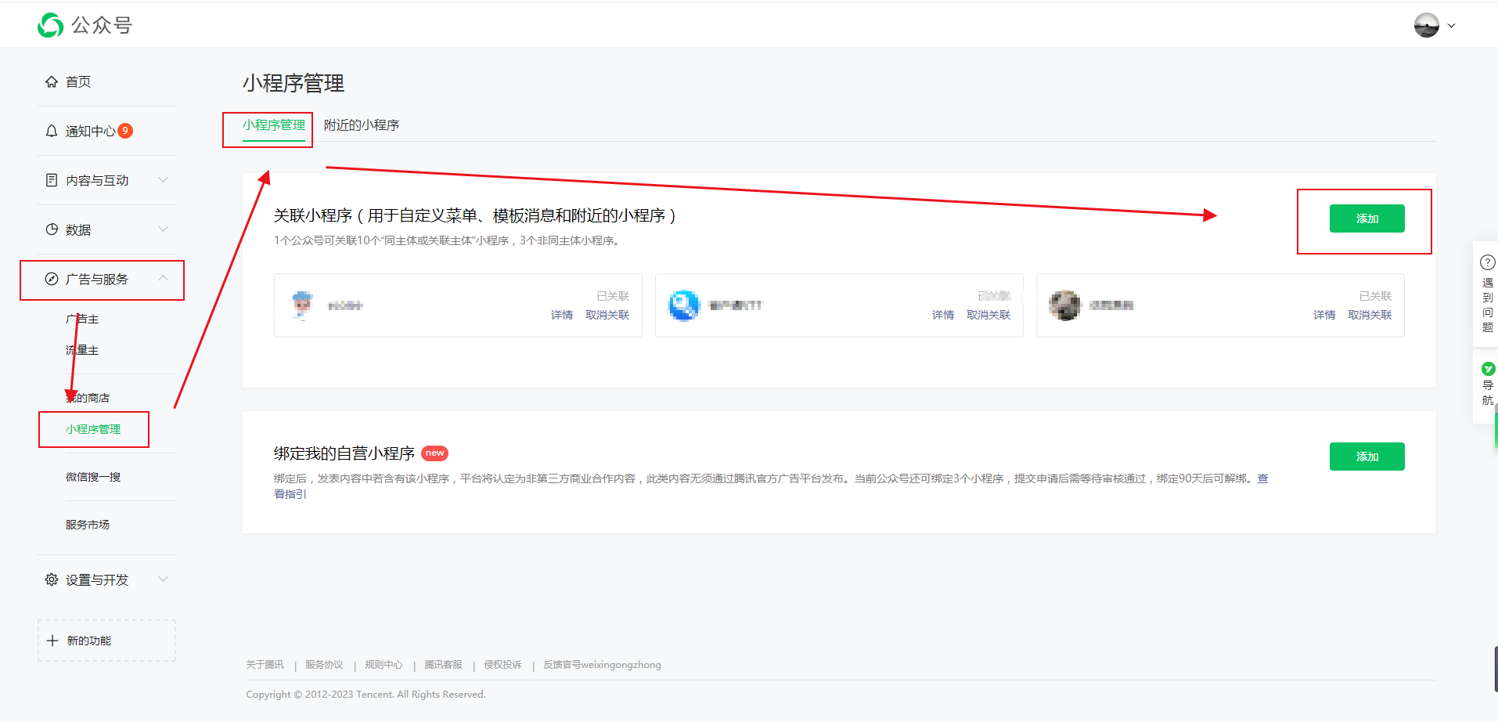The width and height of the screenshot is (1498, 722).
Task: Click 取消关联 for the photo avatar mini program
Action: [1370, 315]
